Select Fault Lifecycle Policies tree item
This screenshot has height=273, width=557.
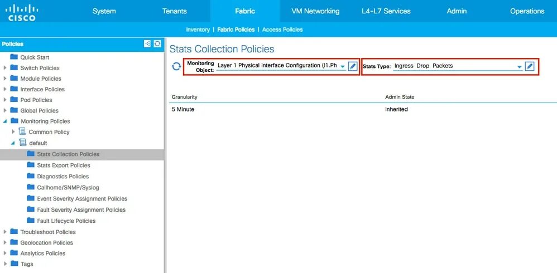pyautogui.click(x=66, y=221)
